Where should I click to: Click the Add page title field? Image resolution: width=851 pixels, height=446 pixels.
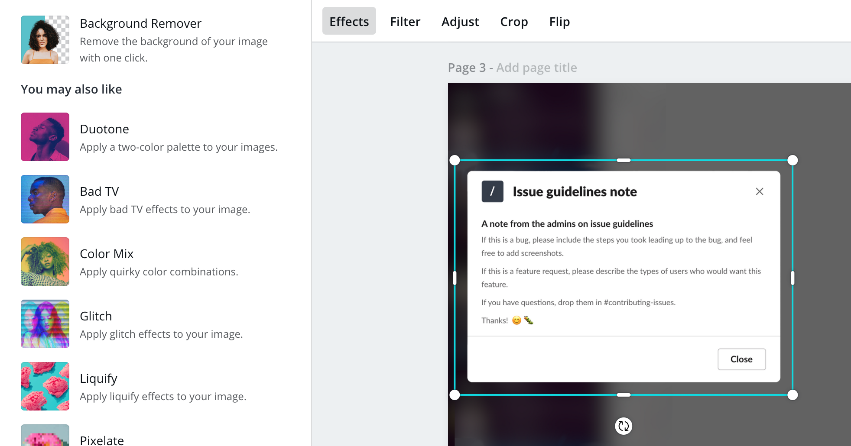click(x=536, y=68)
